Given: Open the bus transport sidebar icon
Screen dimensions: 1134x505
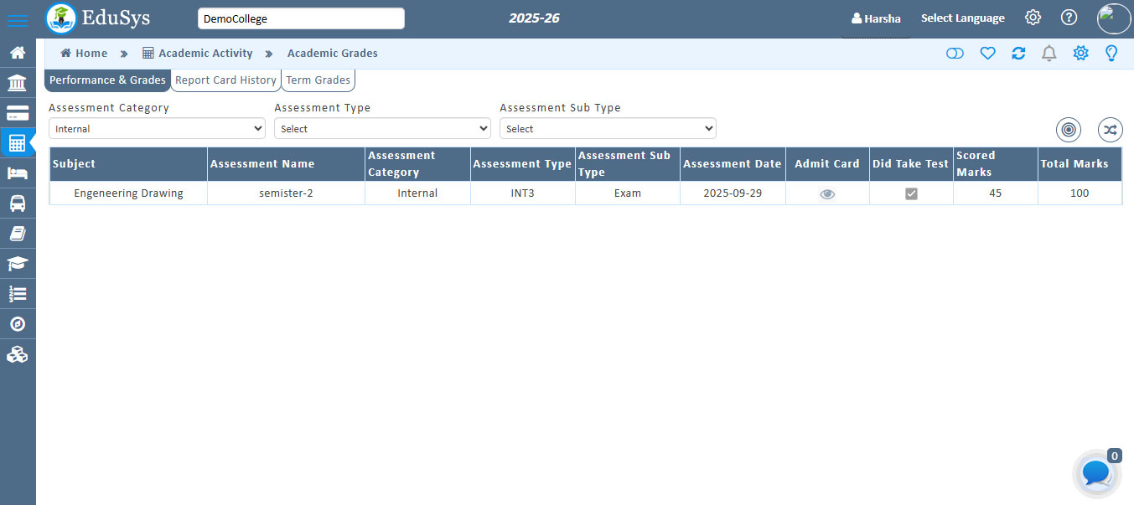Looking at the screenshot, I should click(18, 203).
